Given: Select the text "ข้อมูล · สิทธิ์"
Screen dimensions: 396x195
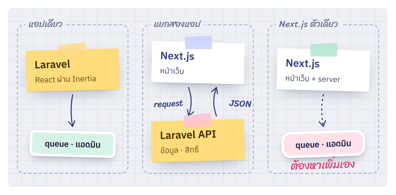Looking at the screenshot, I should click(x=180, y=150).
